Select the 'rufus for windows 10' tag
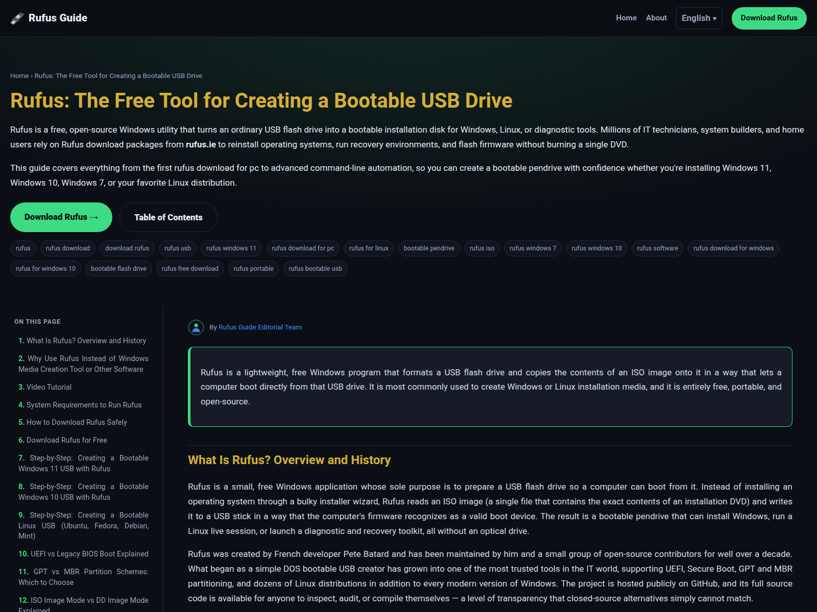This screenshot has height=612, width=817. [x=45, y=269]
